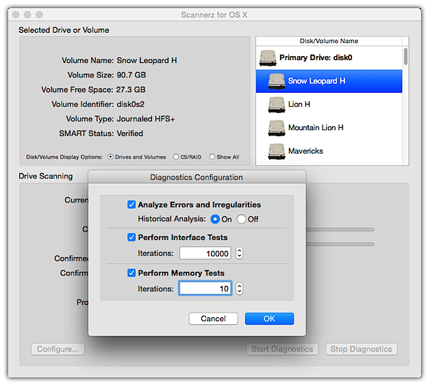Close the Scannerz window with red button
Viewport: 428px width, 385px height.
point(16,14)
